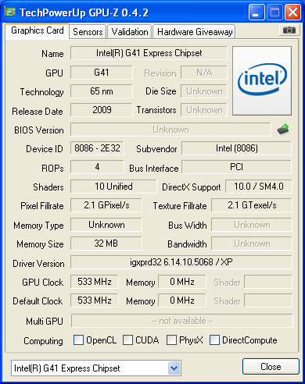Close window using the red X button
This screenshot has height=384, width=305.
292,12
